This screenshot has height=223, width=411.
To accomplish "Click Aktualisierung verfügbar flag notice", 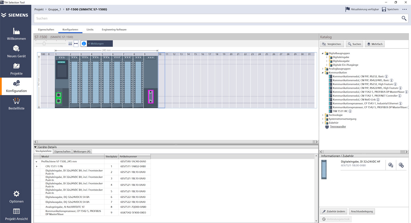I will pyautogui.click(x=362, y=9).
